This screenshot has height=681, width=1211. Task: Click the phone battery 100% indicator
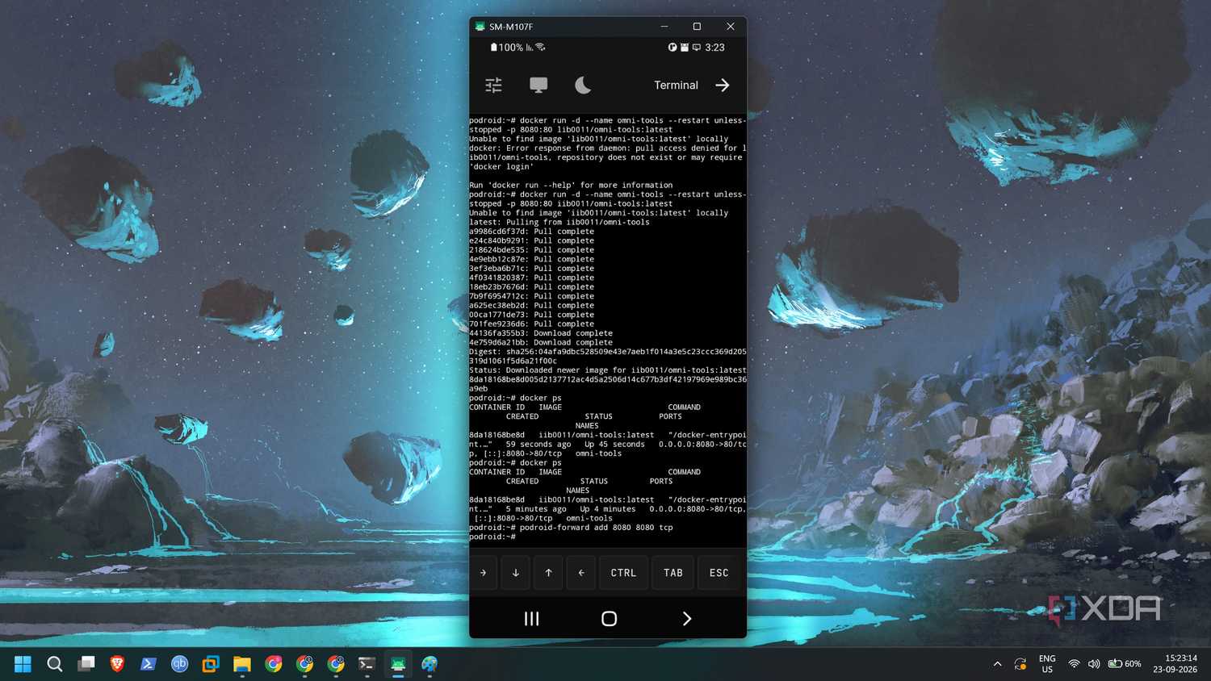(506, 48)
